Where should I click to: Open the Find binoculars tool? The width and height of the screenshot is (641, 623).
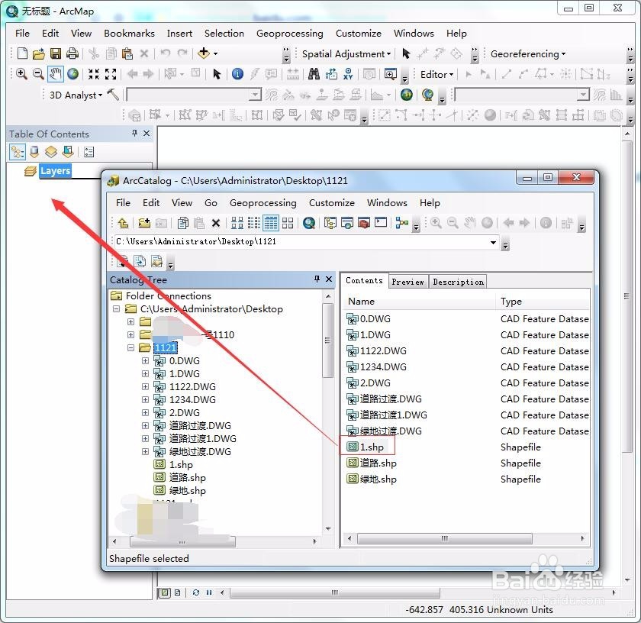coord(314,74)
